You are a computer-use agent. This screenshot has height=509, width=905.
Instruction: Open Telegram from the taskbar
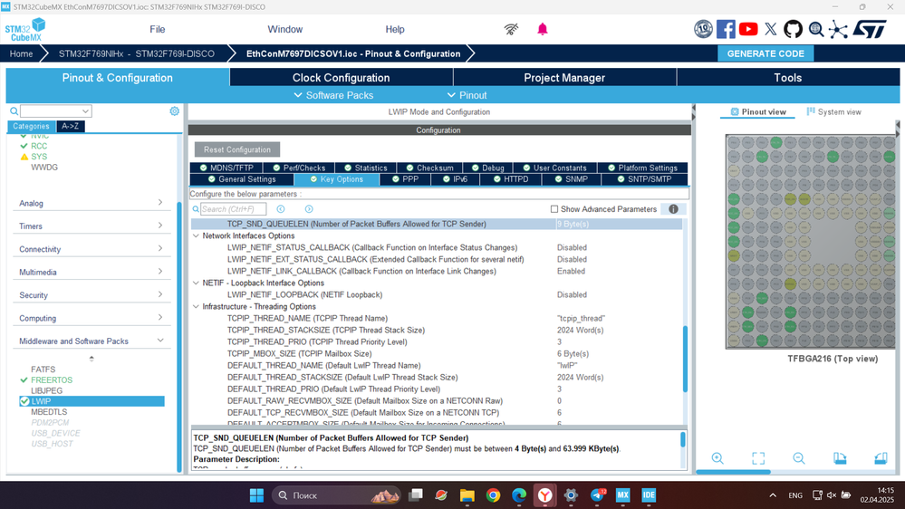[x=597, y=495]
